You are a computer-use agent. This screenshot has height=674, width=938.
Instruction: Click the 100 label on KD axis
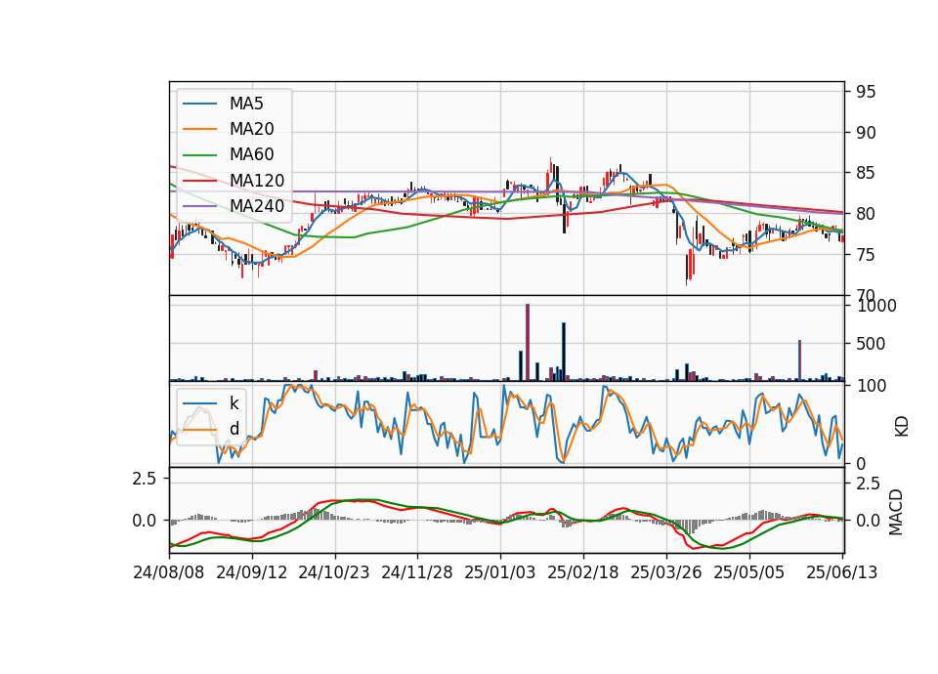[x=872, y=387]
